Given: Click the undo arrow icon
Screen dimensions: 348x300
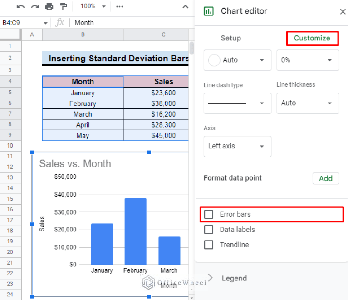Looking at the screenshot, I should pos(20,7).
